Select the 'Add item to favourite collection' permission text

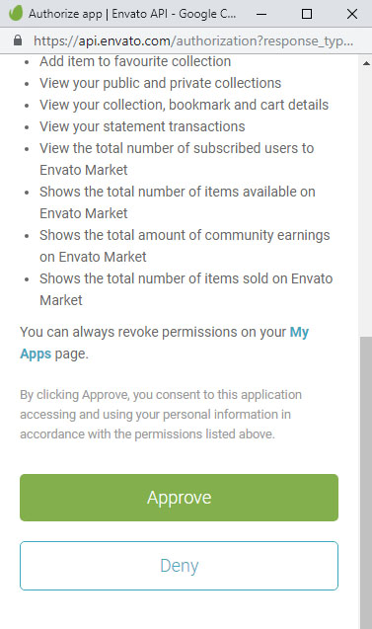[135, 61]
